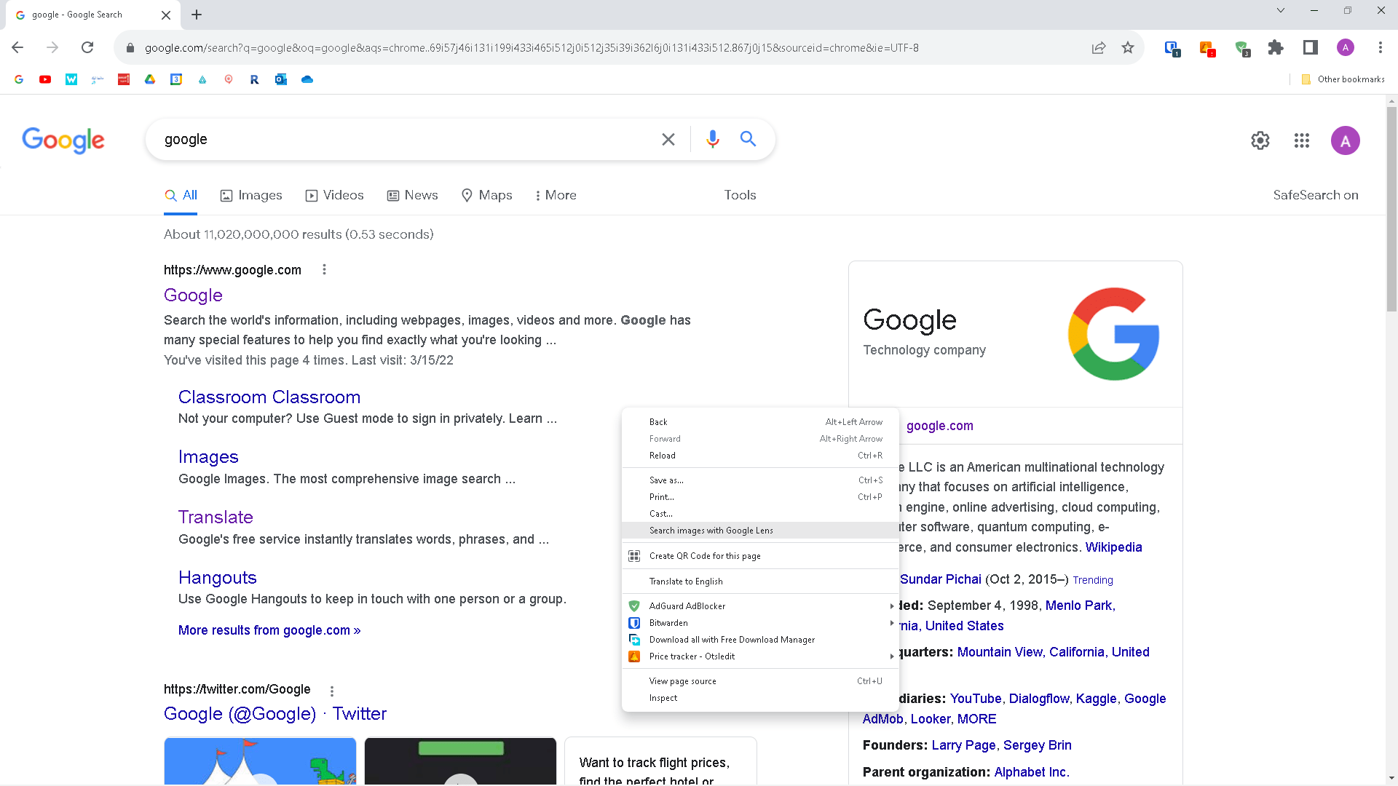Expand the AdGuard AdBlocker submenu
This screenshot has width=1398, height=786.
(891, 606)
